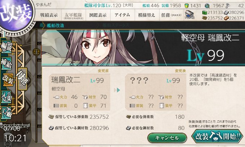
Task: Open the 図鑑表示 encyclopedia tab
Action: [x=98, y=15]
